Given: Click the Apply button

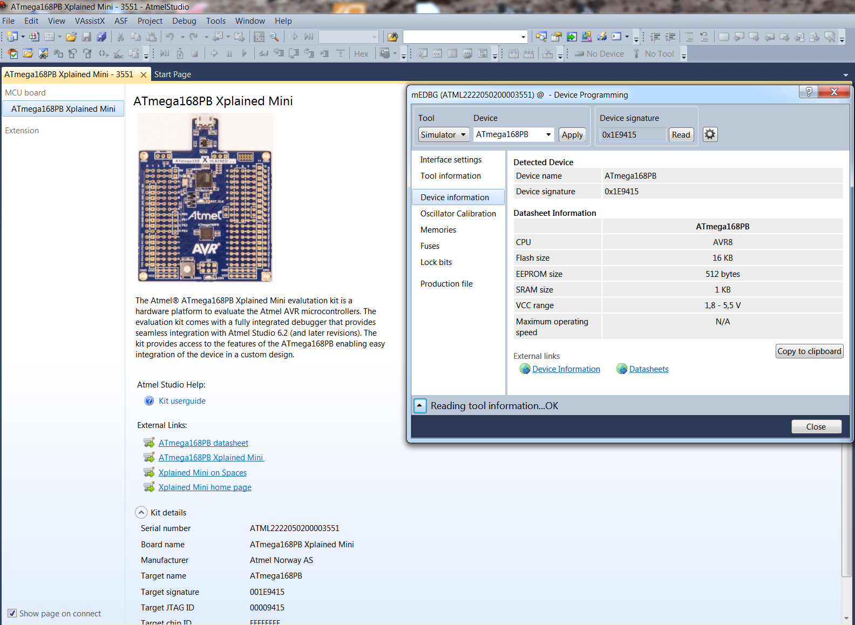Looking at the screenshot, I should point(572,135).
